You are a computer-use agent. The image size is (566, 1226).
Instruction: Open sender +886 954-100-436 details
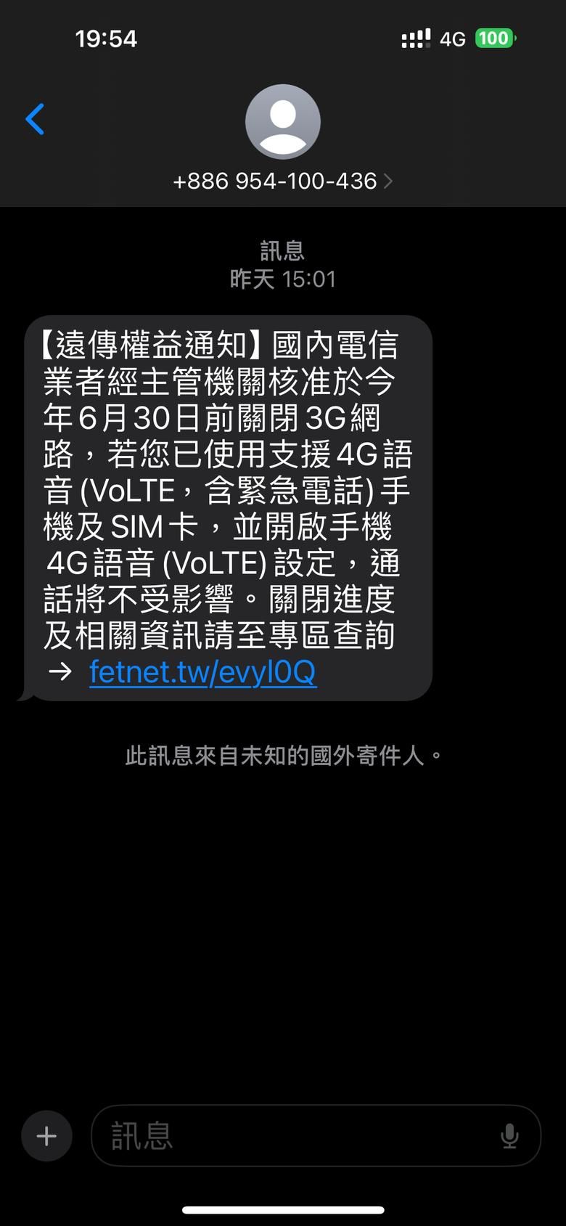click(x=275, y=181)
